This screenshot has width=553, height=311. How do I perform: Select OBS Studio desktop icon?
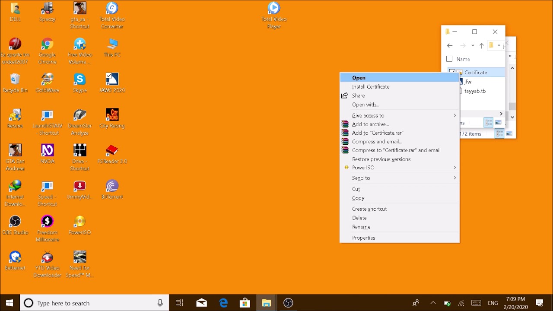point(15,225)
